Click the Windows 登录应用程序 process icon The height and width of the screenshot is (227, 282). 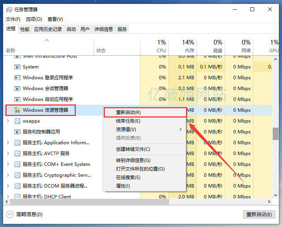pyautogui.click(x=17, y=78)
